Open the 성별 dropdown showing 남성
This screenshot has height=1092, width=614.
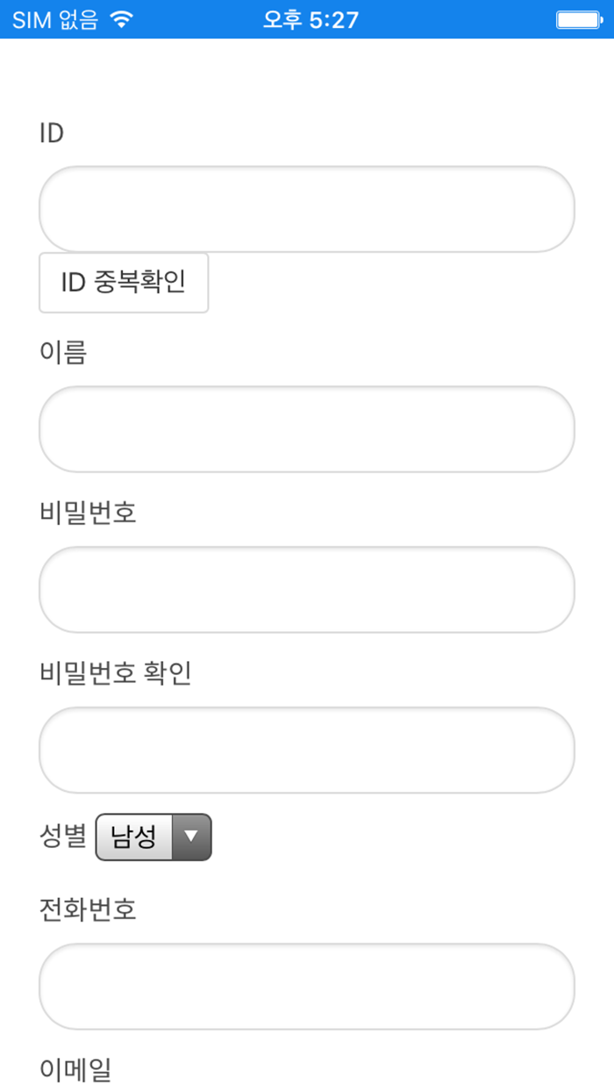[153, 837]
